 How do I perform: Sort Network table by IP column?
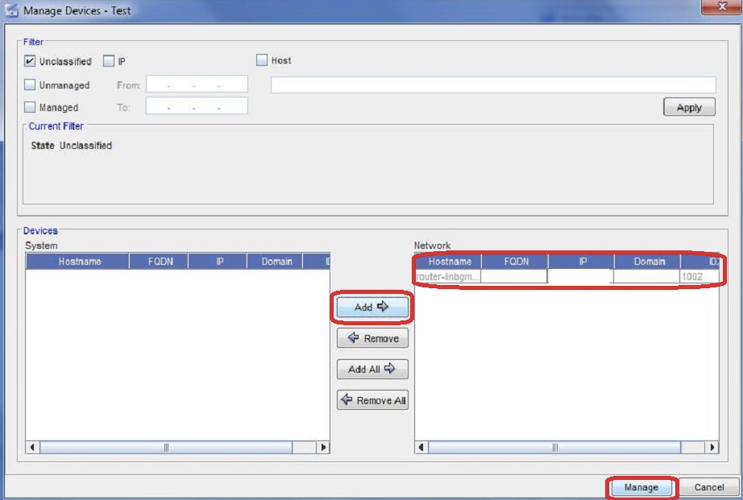(x=581, y=262)
